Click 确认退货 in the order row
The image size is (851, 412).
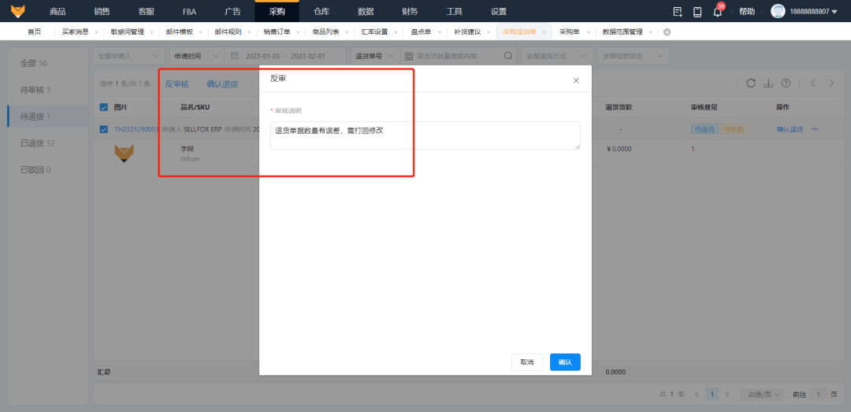point(790,129)
